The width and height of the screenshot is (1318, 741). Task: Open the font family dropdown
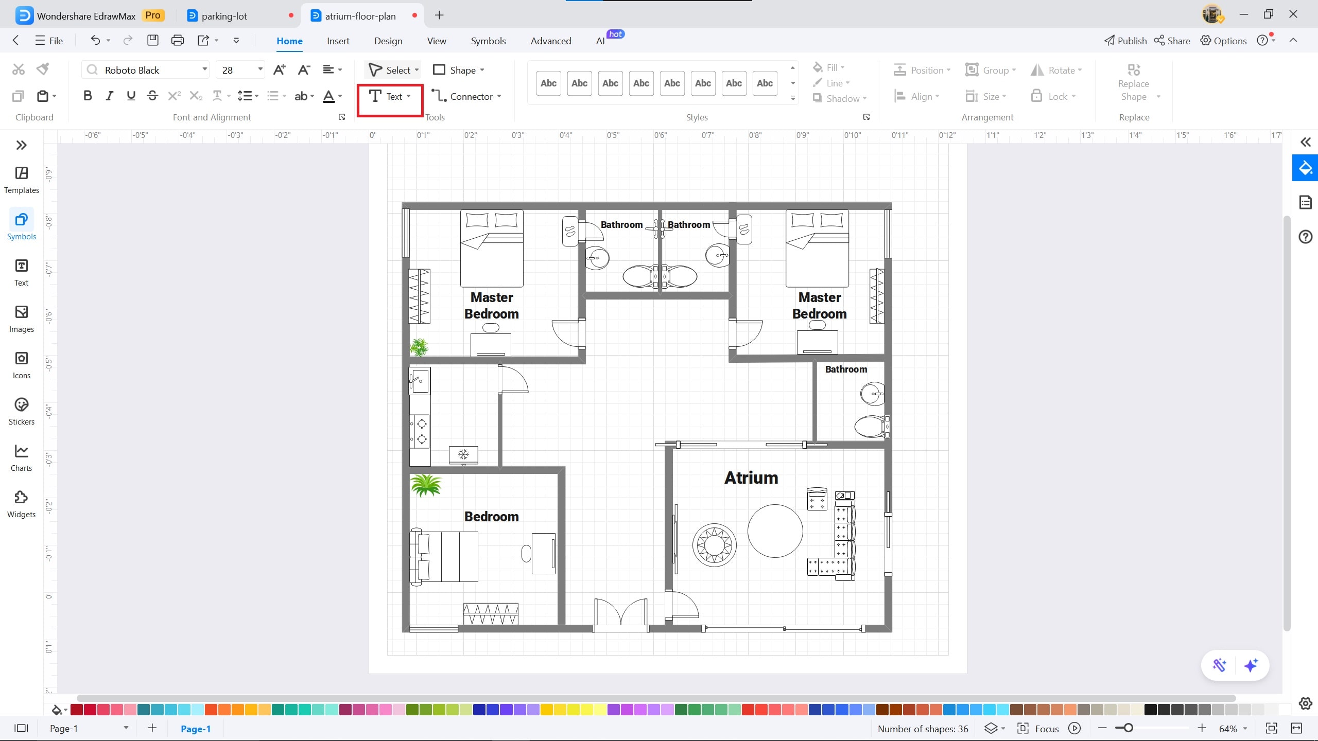click(x=204, y=69)
